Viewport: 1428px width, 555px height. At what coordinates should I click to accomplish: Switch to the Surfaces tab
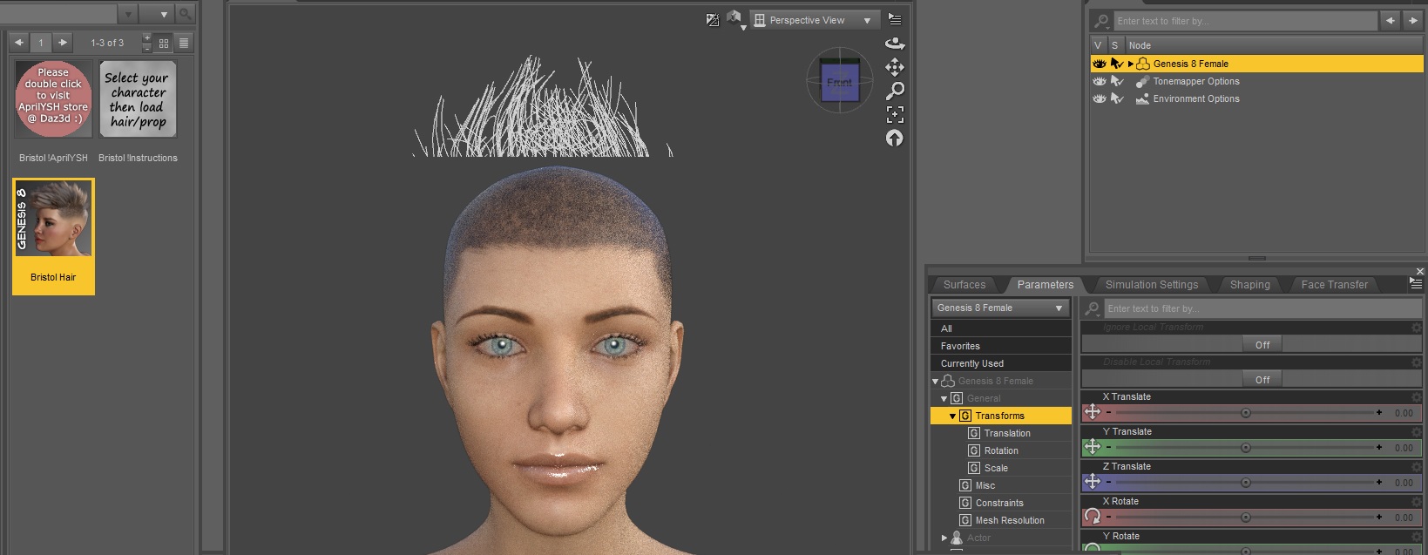tap(964, 285)
